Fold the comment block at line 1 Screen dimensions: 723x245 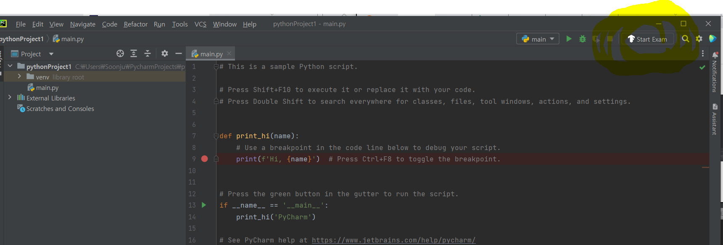click(216, 66)
